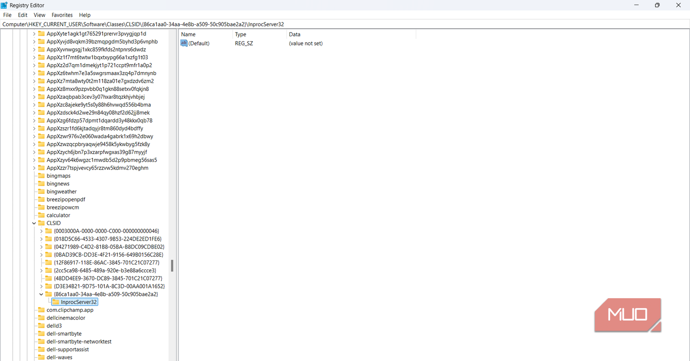Click the dellcinemacolor folder icon
The height and width of the screenshot is (361, 690).
click(41, 318)
